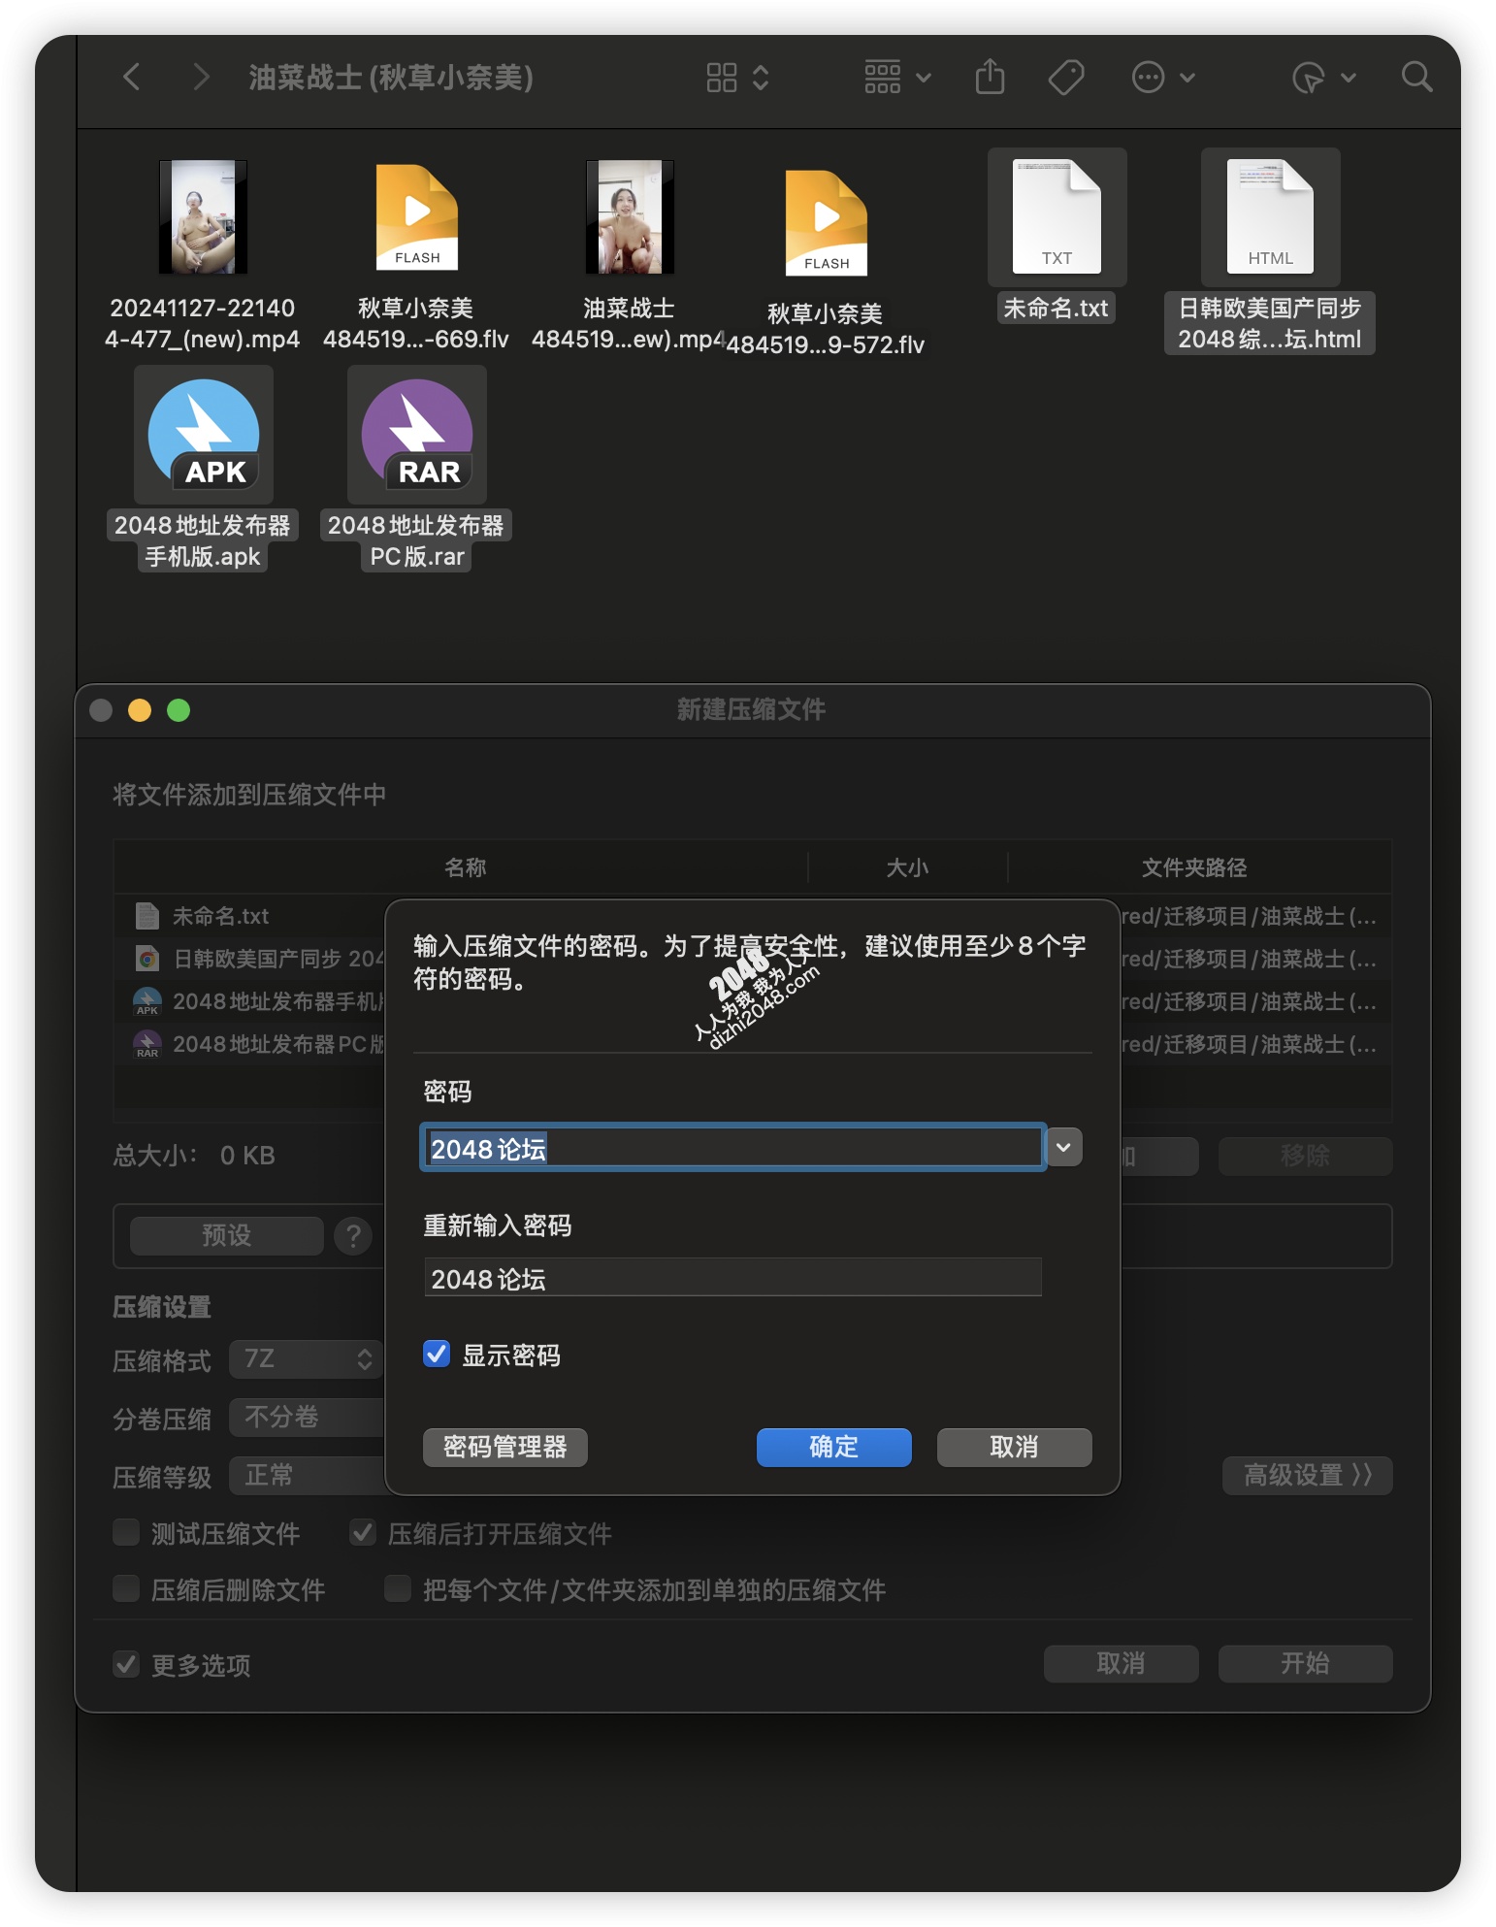Open the 密码管理器 button
The width and height of the screenshot is (1496, 1927).
504,1447
